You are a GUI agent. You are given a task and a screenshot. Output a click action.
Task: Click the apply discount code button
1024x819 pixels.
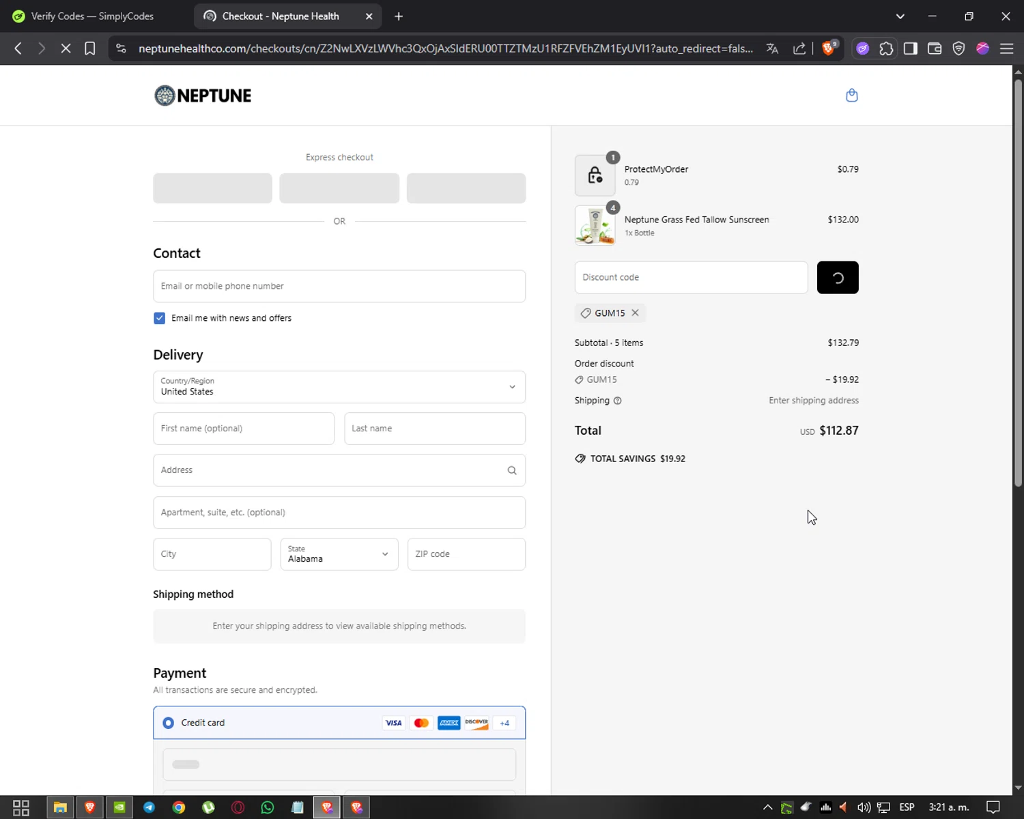pyautogui.click(x=838, y=278)
